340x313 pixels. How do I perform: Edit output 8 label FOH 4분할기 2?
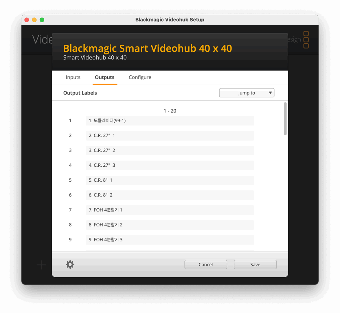coord(170,225)
